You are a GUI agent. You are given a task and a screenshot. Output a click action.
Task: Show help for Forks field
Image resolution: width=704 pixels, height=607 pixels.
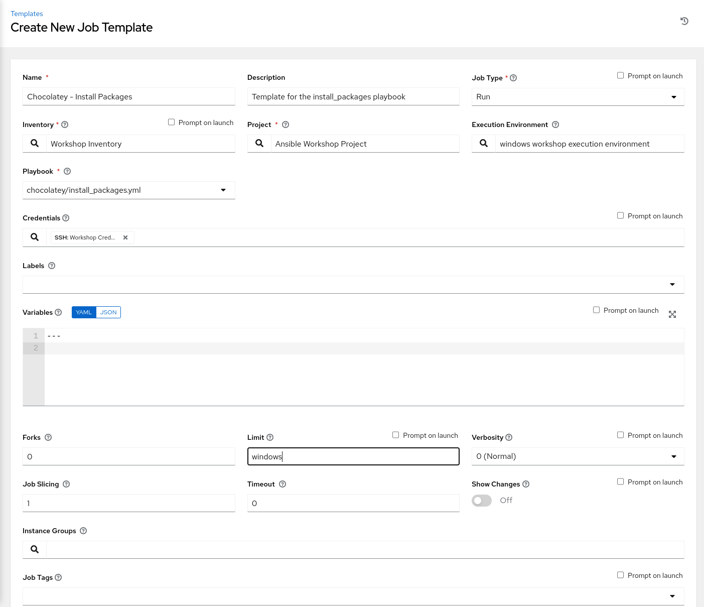tap(48, 437)
